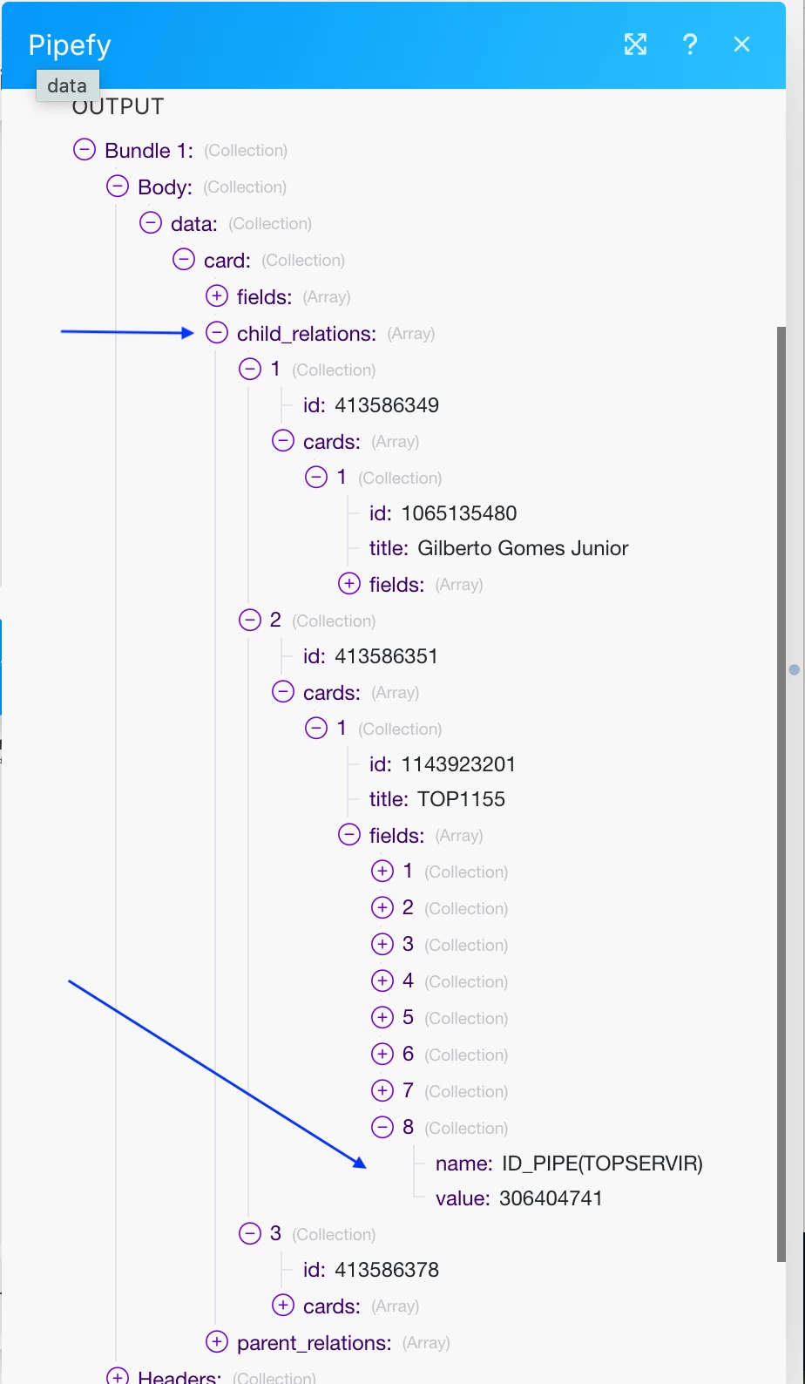This screenshot has height=1384, width=805.
Task: Expand field 5 collection of TOP1155
Action: (382, 1018)
